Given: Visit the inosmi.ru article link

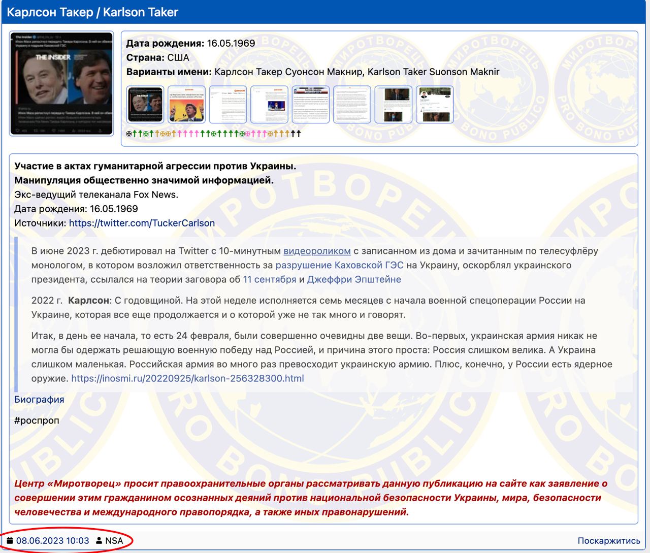Looking at the screenshot, I should tap(187, 378).
